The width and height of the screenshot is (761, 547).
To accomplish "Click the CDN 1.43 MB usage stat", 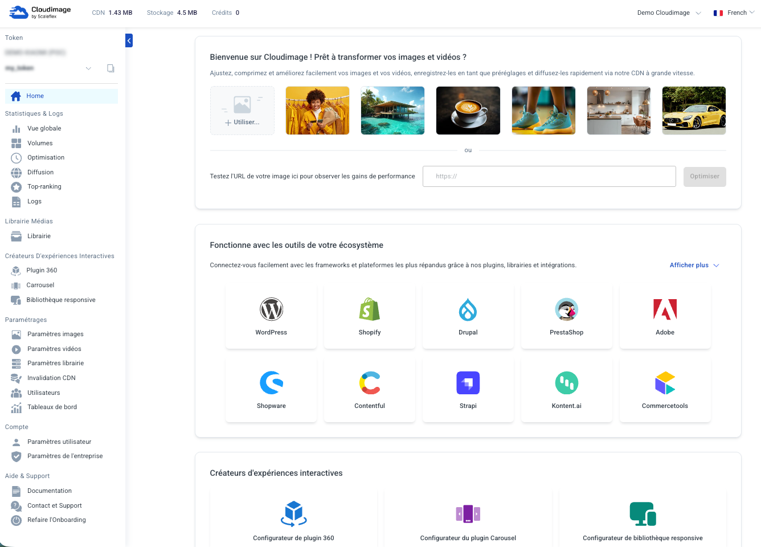I will coord(112,13).
